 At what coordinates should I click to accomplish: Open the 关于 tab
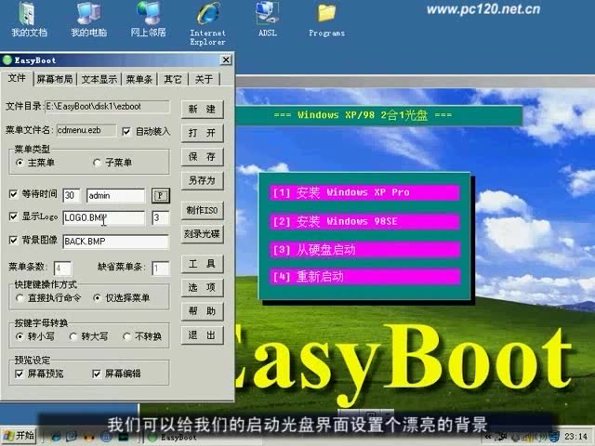(204, 79)
